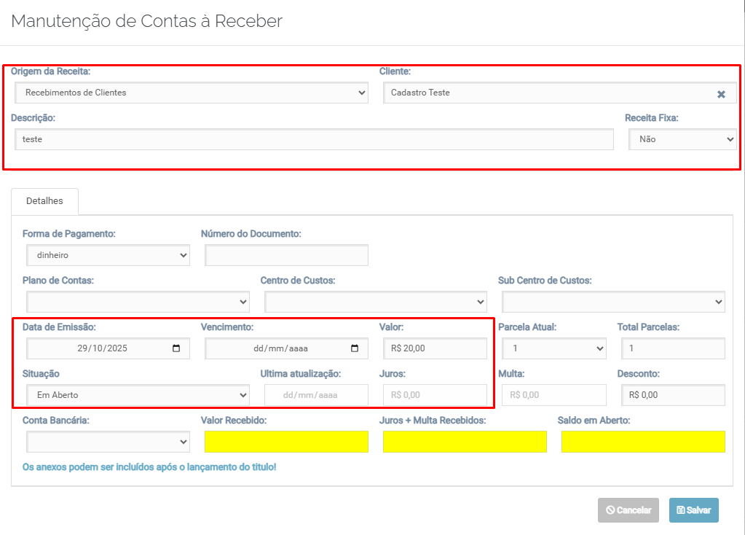
Task: Open Vencimento calendar picker icon
Action: click(355, 348)
